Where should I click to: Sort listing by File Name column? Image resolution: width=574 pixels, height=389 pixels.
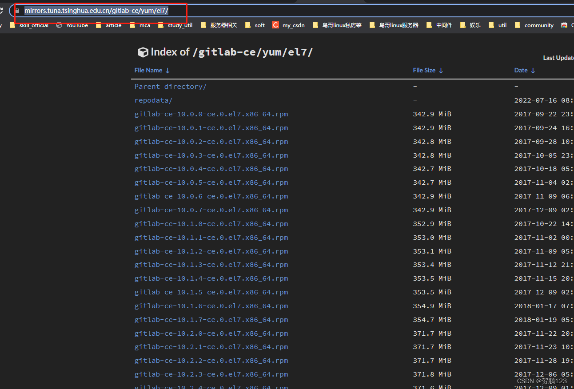[x=152, y=70]
